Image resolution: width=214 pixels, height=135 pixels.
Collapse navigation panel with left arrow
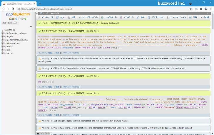37,13
